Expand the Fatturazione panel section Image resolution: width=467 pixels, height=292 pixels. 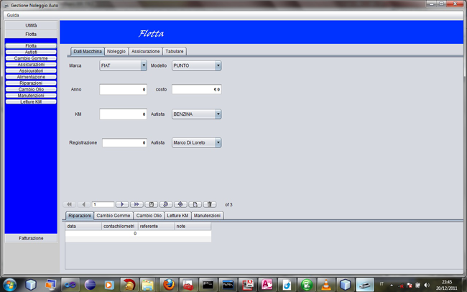[31, 238]
